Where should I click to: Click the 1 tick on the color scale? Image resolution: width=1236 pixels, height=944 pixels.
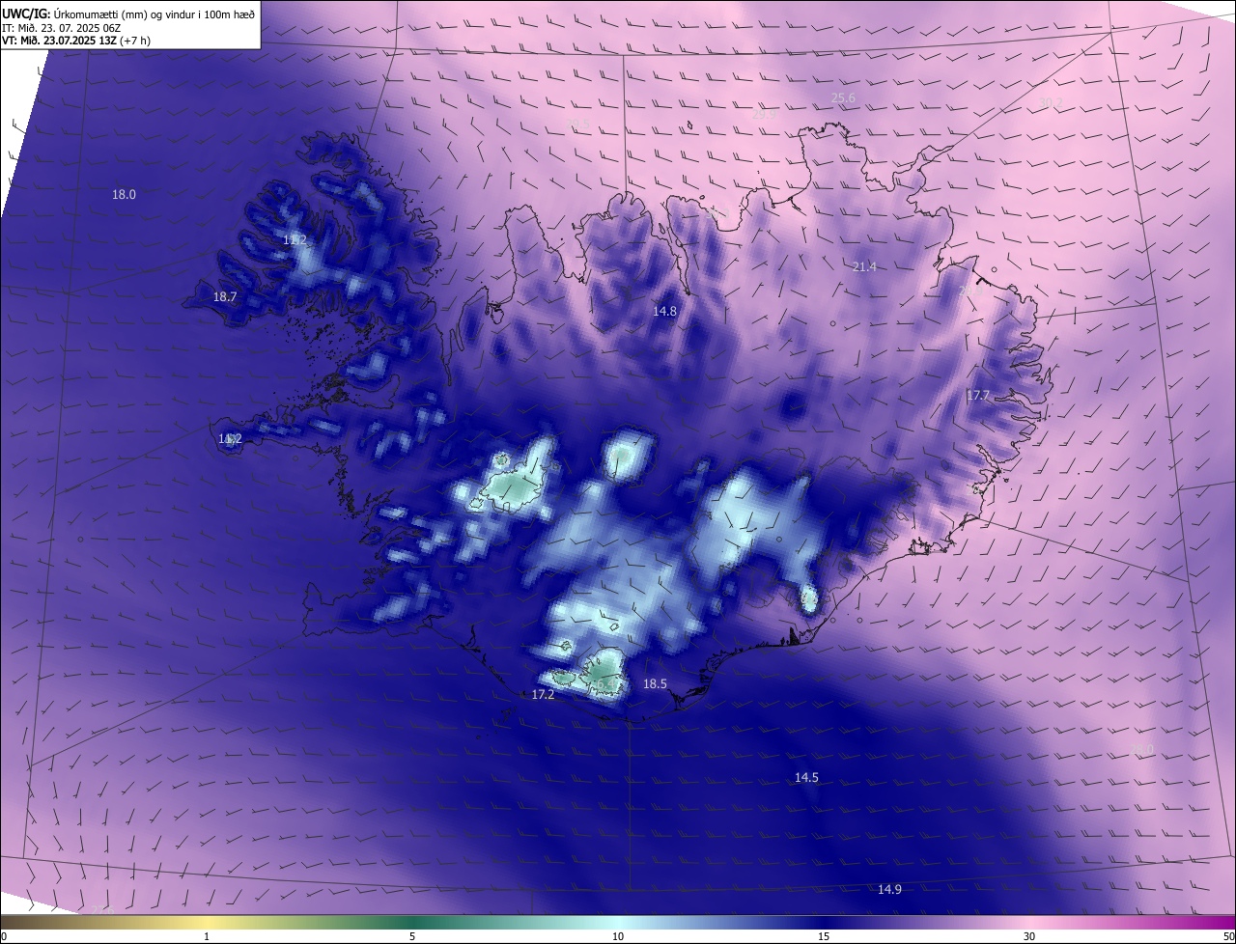click(207, 936)
